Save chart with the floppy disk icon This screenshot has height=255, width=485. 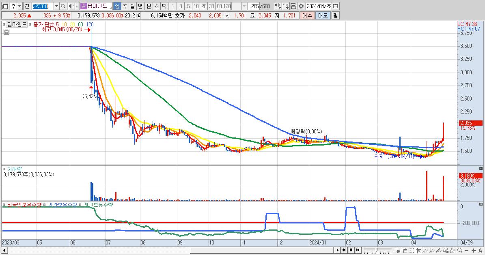[x=293, y=6]
